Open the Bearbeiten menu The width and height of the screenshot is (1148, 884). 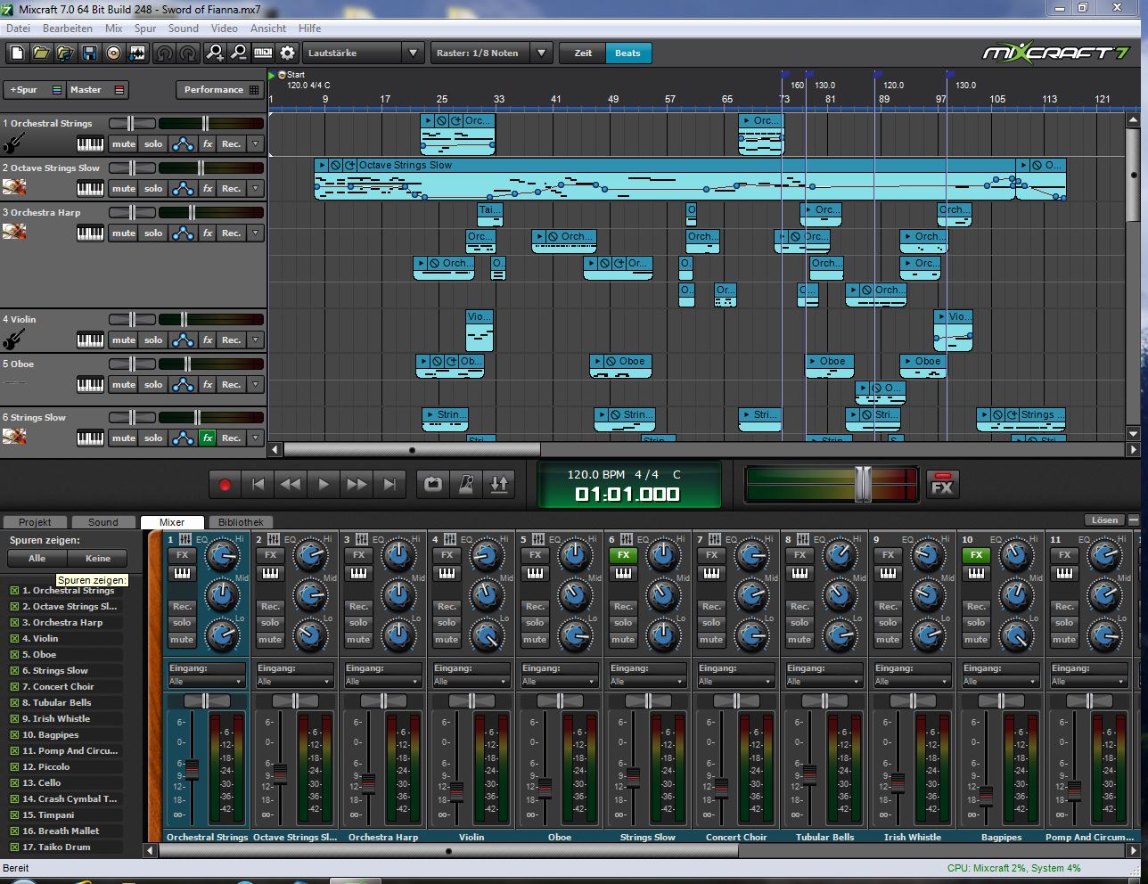(x=67, y=29)
